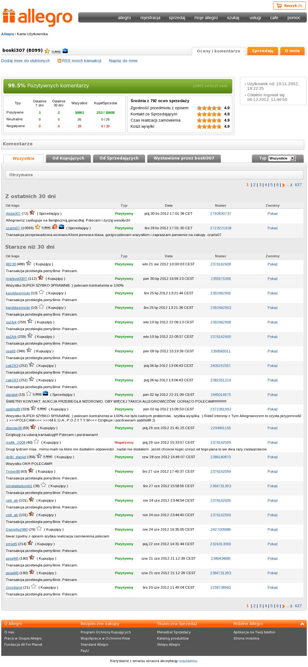Open Program Ochrony Kupujących footer link

click(106, 632)
